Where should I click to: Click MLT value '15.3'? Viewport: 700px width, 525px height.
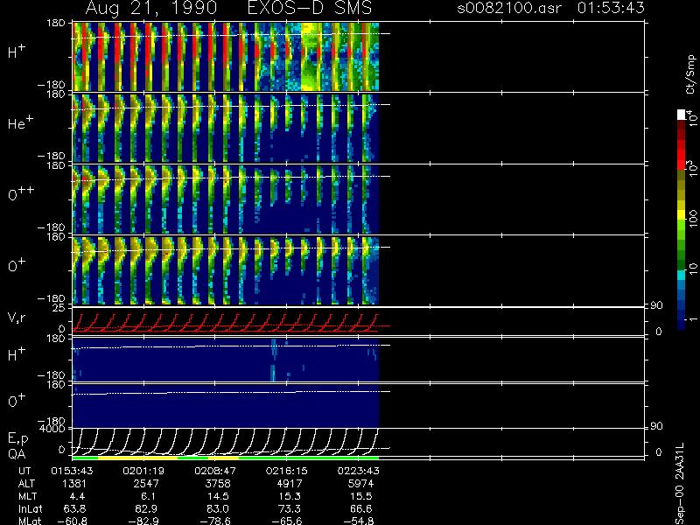click(290, 496)
